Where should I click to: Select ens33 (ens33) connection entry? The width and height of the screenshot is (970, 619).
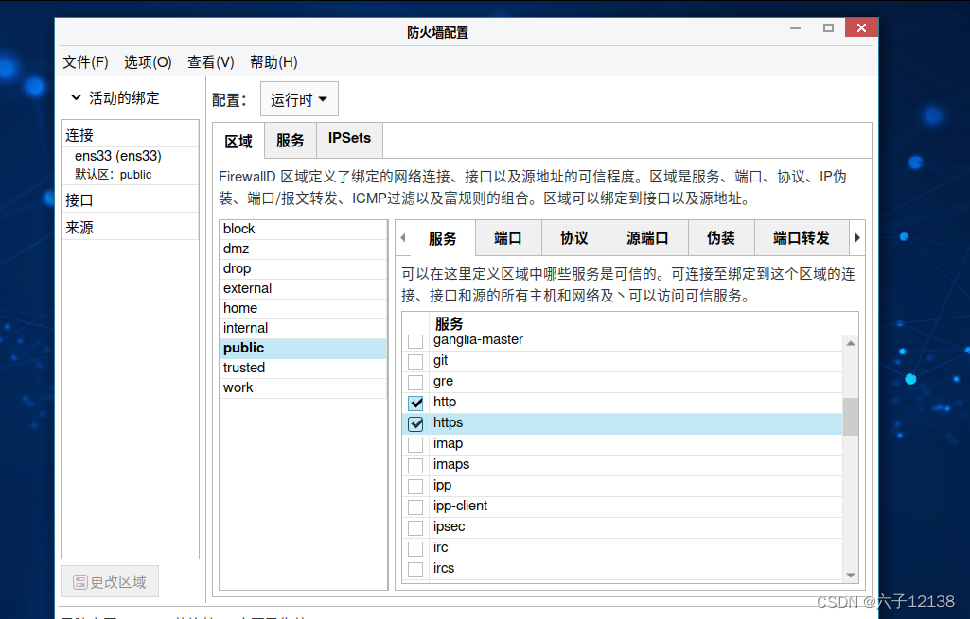(x=130, y=165)
